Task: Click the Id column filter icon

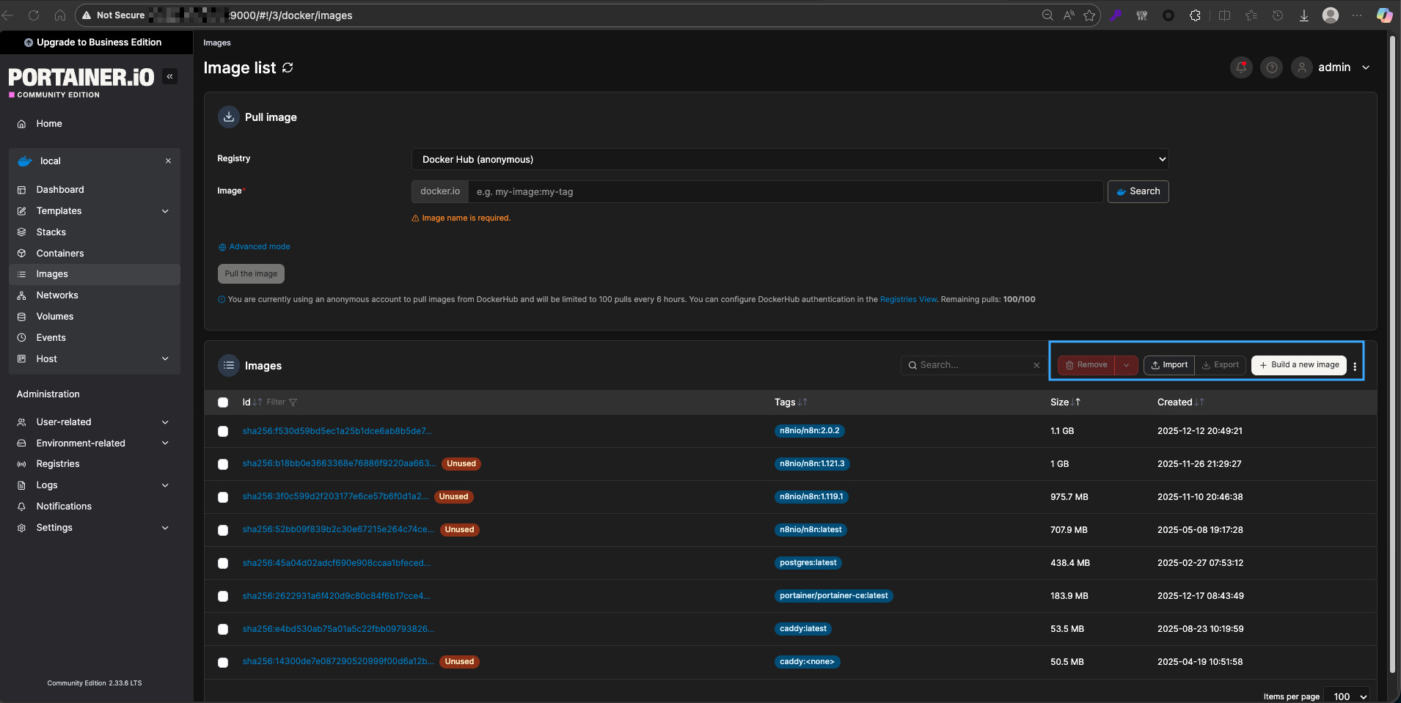Action: (x=293, y=402)
